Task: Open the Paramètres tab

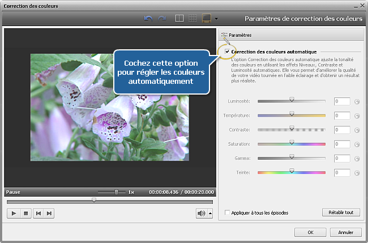Action: 241,35
